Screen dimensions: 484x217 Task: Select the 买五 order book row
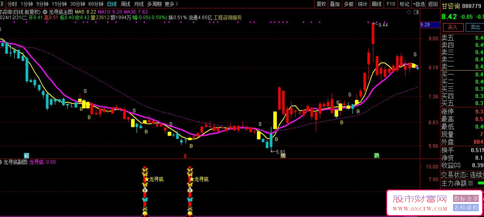coord(462,103)
